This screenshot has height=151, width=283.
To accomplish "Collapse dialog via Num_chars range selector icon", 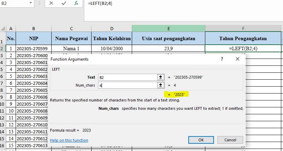I will [161, 85].
